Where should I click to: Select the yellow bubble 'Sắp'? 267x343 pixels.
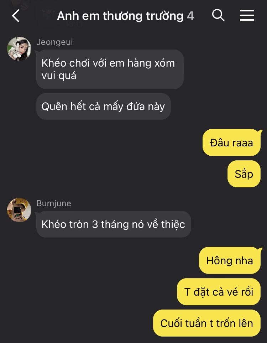244,174
